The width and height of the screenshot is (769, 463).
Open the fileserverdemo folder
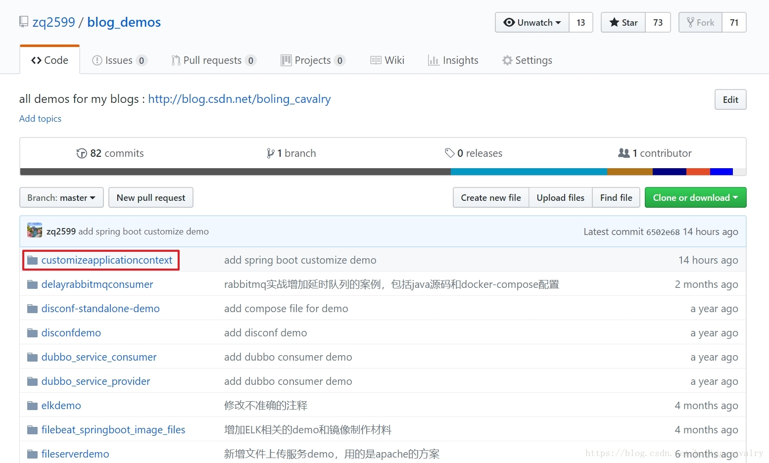pyautogui.click(x=75, y=454)
